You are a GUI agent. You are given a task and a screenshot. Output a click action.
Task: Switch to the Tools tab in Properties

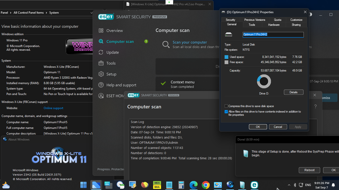coord(252,25)
